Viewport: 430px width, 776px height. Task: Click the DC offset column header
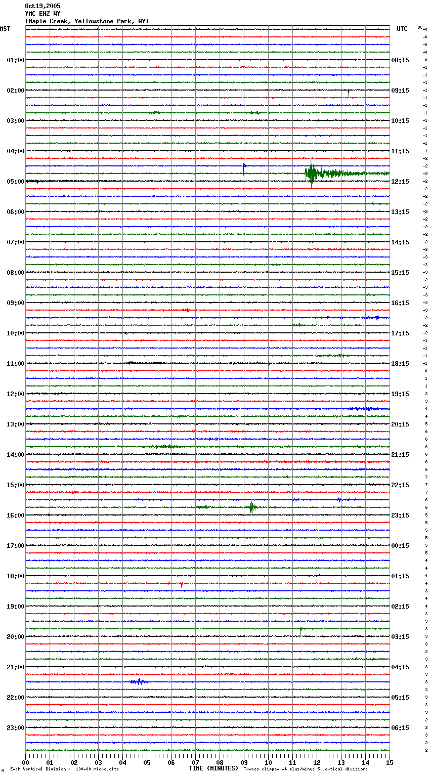(x=420, y=27)
